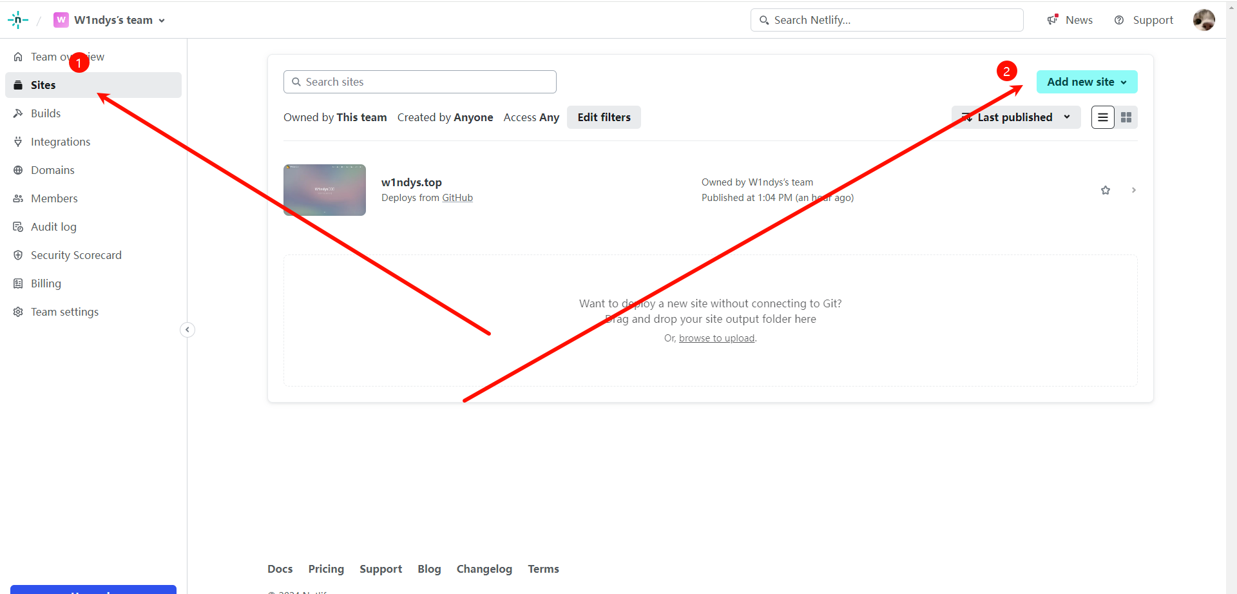Image resolution: width=1237 pixels, height=594 pixels.
Task: Click the Edit filters button
Action: (x=604, y=117)
